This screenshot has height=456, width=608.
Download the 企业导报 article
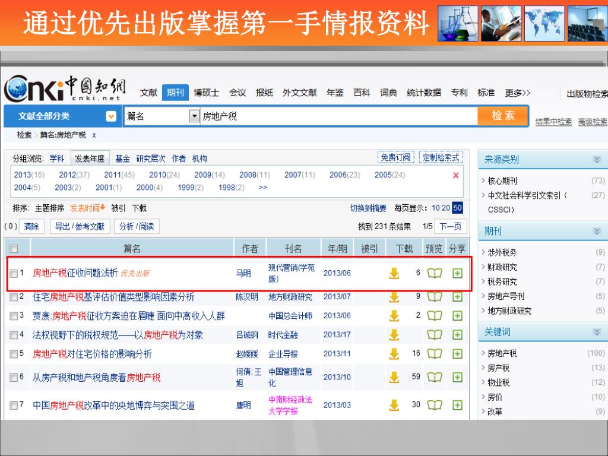(x=394, y=354)
